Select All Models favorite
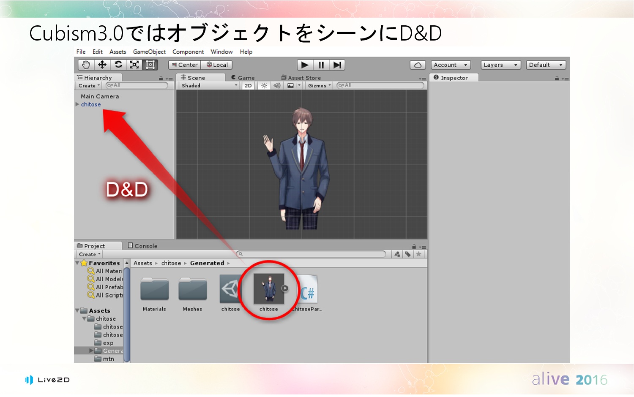The image size is (634, 397). [105, 279]
